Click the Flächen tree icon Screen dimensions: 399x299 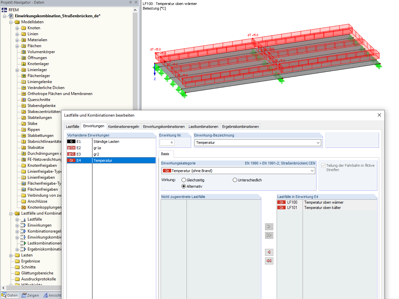(x=24, y=46)
